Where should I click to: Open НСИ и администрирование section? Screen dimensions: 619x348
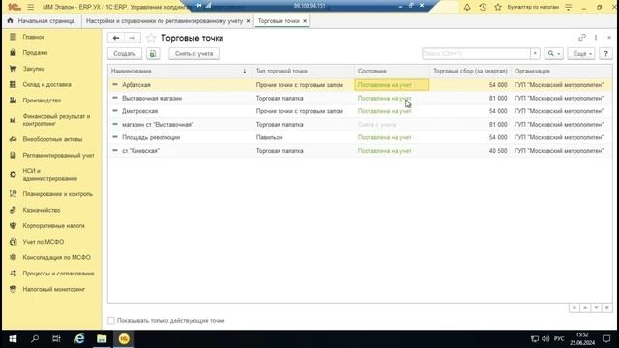49,174
